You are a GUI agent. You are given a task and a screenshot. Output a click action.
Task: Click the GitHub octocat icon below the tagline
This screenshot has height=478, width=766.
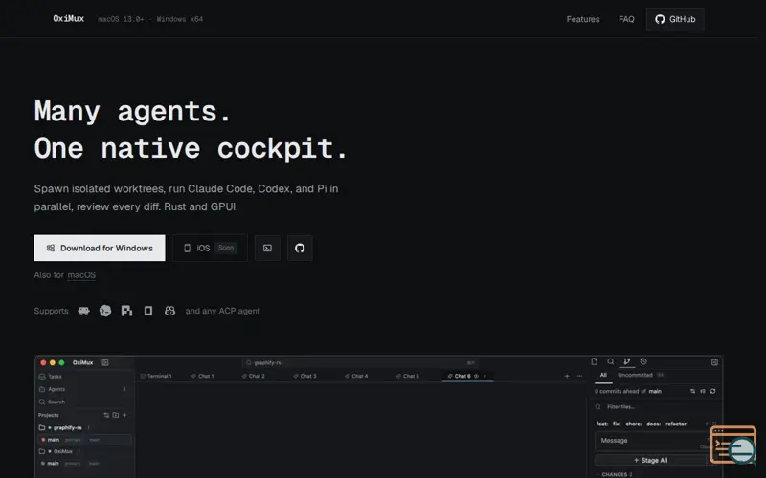300,248
